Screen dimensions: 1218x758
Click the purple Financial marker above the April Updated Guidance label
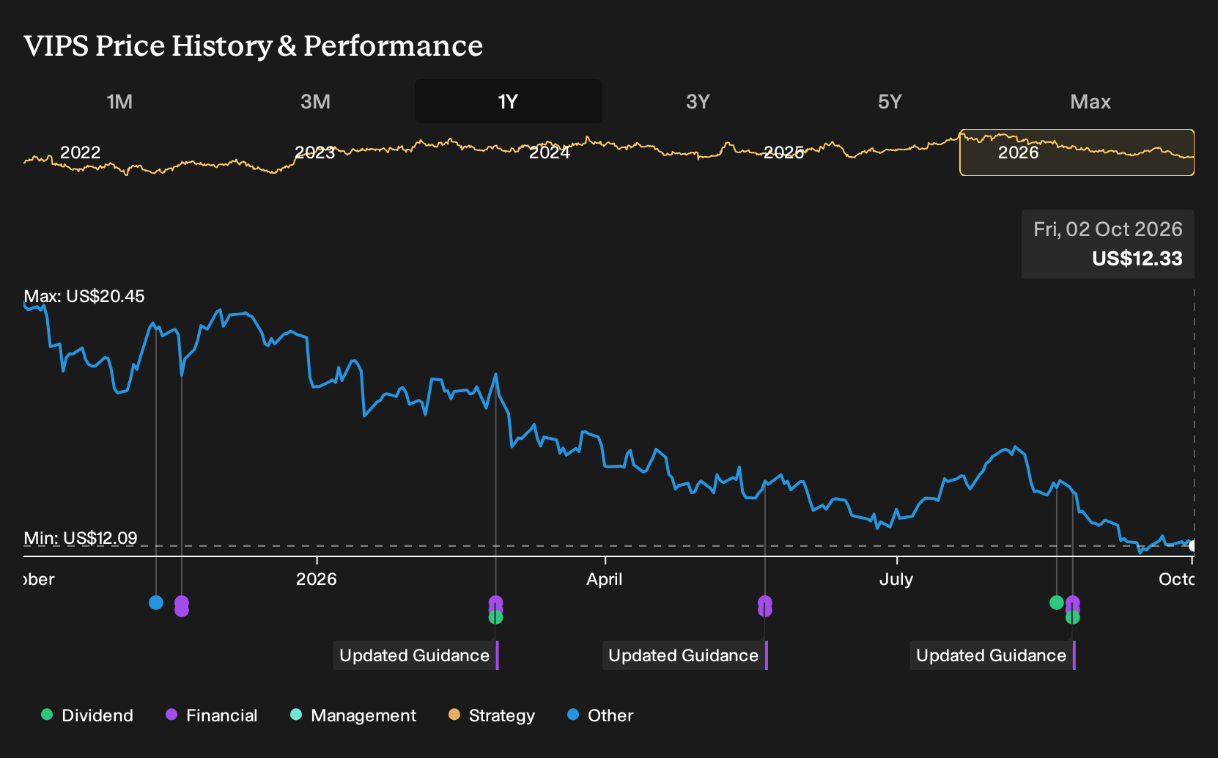(765, 606)
